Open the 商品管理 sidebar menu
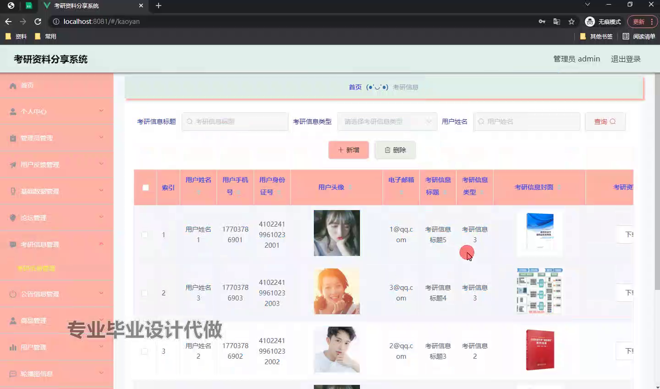This screenshot has width=660, height=389. point(56,321)
